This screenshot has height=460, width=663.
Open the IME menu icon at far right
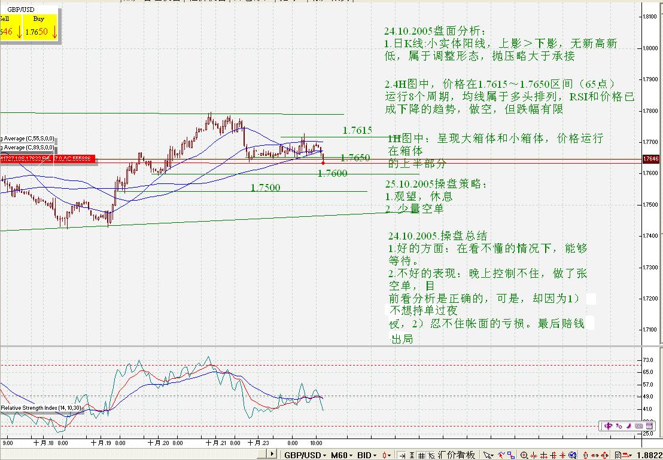649,426
